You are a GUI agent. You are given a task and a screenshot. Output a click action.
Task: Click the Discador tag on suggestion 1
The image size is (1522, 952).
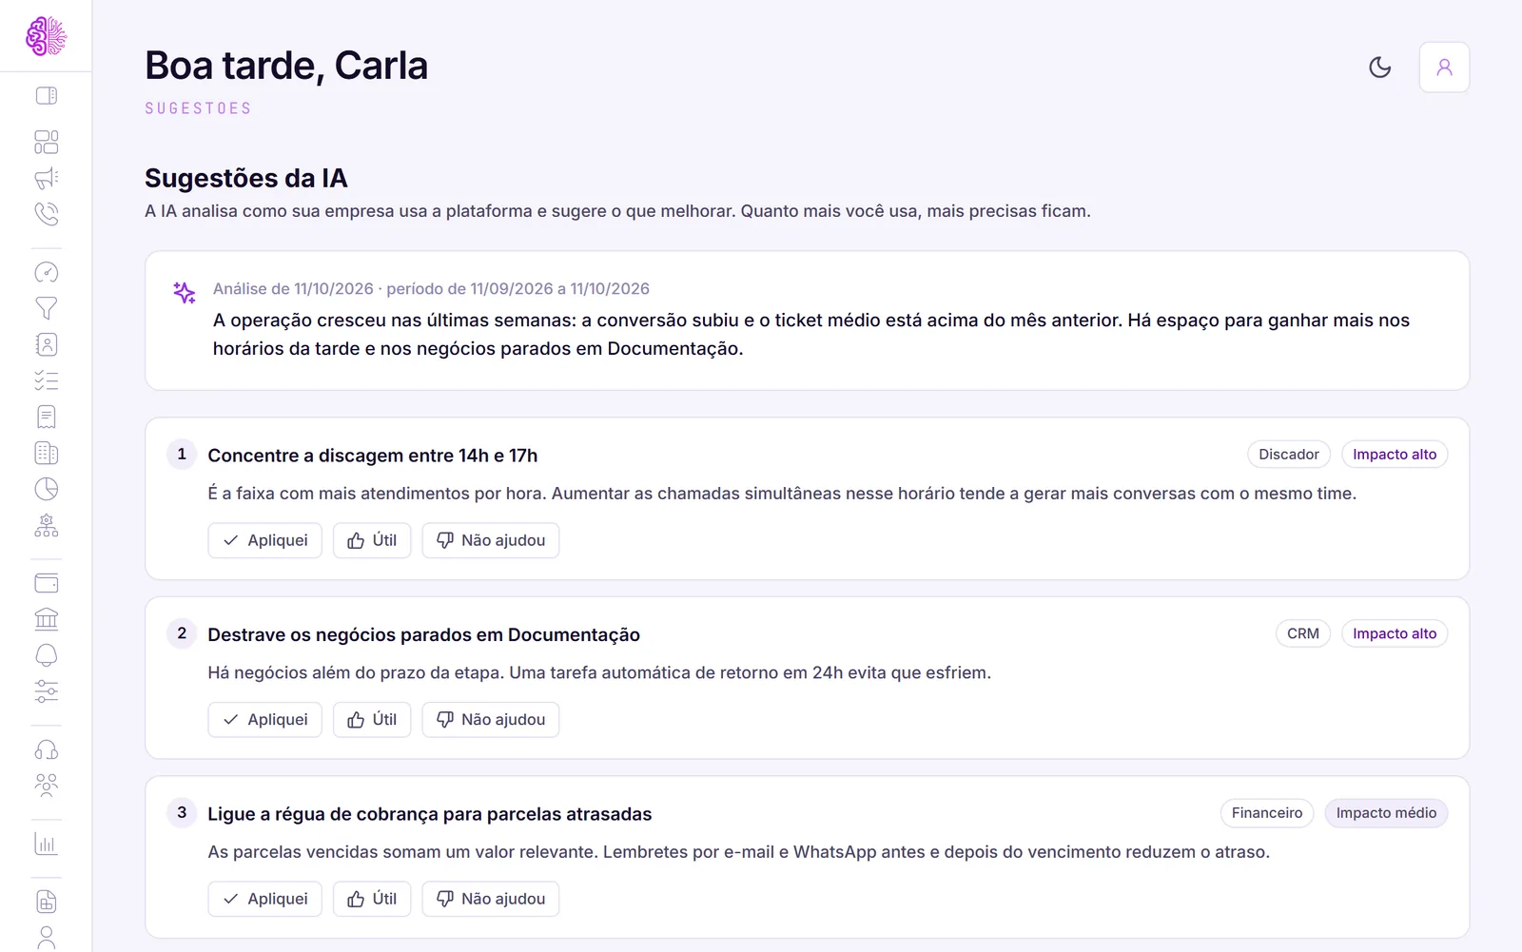point(1289,455)
